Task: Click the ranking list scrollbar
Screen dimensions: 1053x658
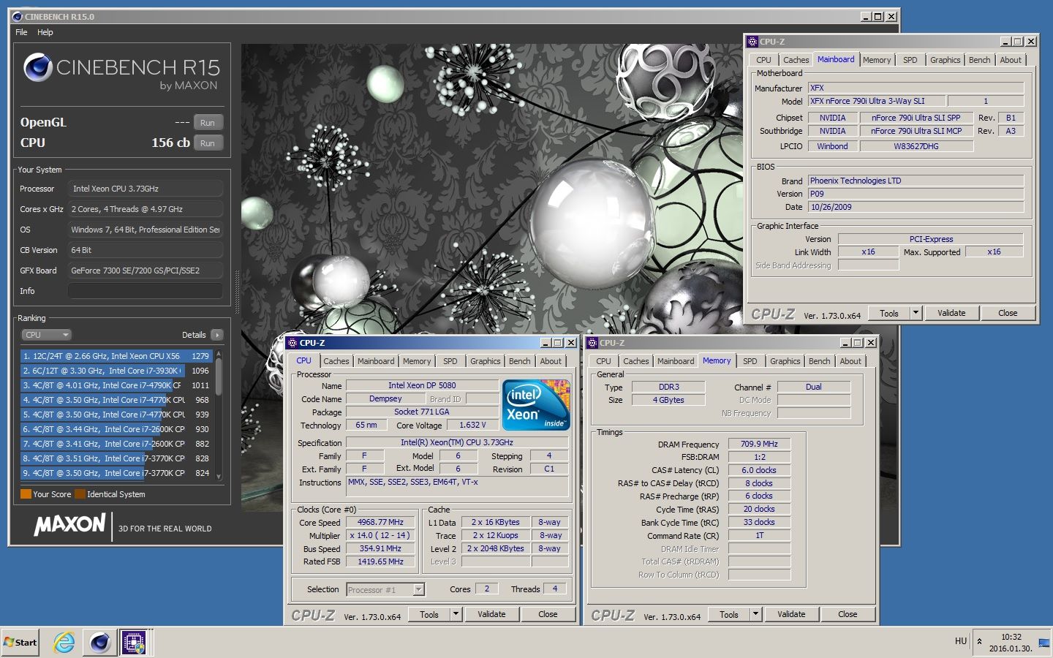Action: [x=219, y=415]
